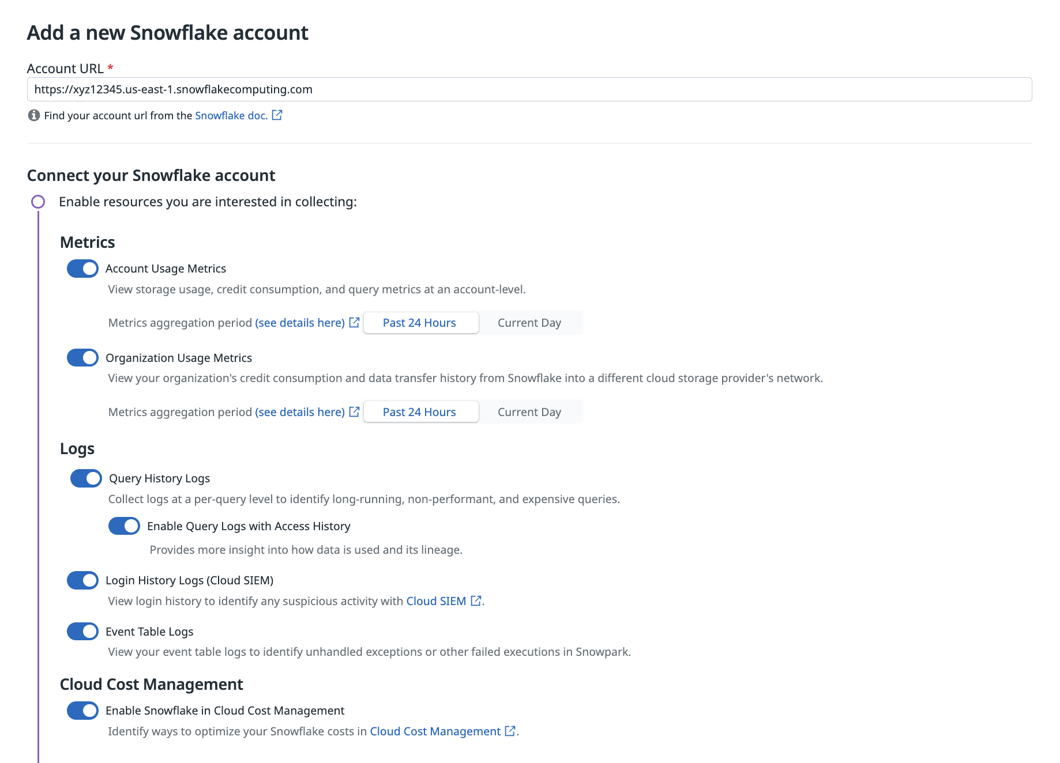
Task: Click the Account URL input field
Action: [x=529, y=89]
